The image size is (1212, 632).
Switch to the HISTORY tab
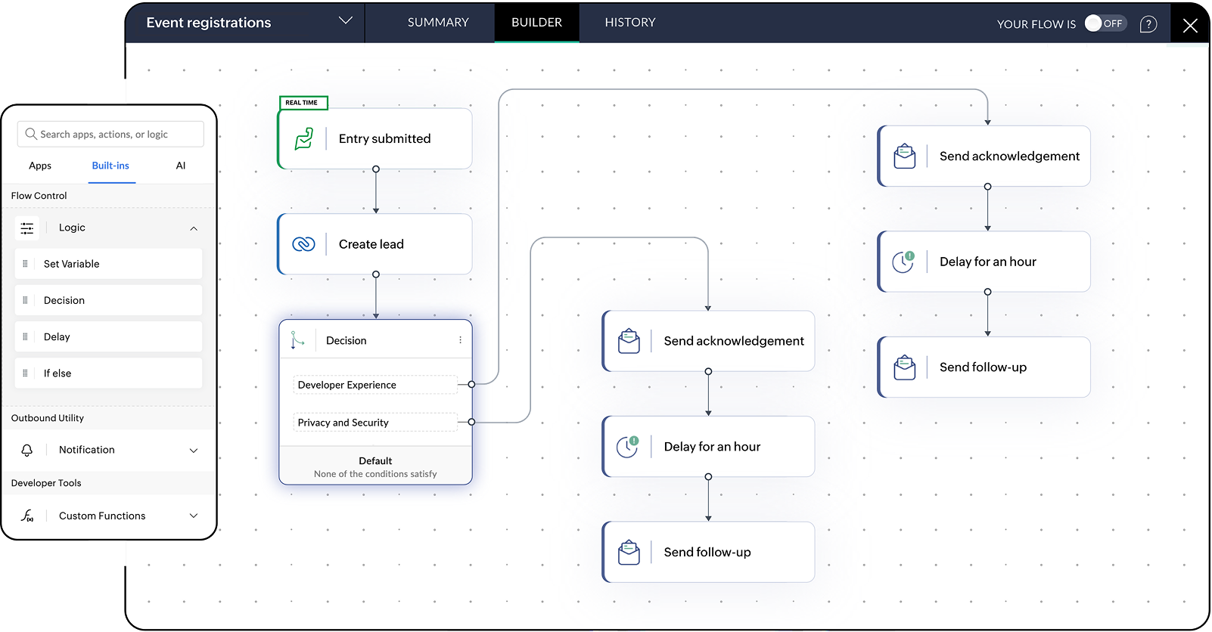(630, 23)
